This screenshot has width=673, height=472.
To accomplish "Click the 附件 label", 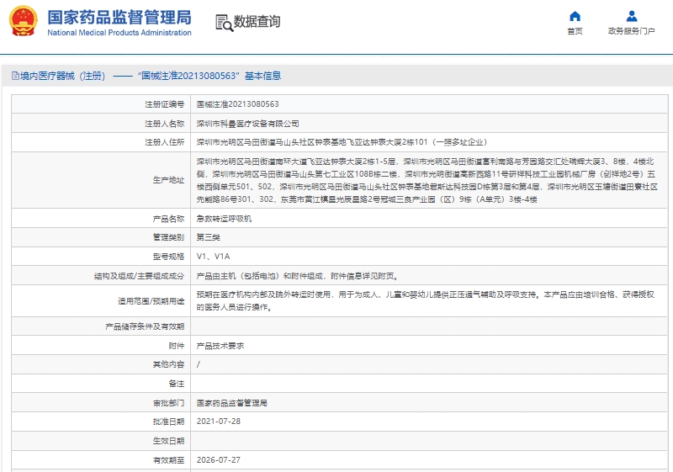I will pyautogui.click(x=177, y=346).
